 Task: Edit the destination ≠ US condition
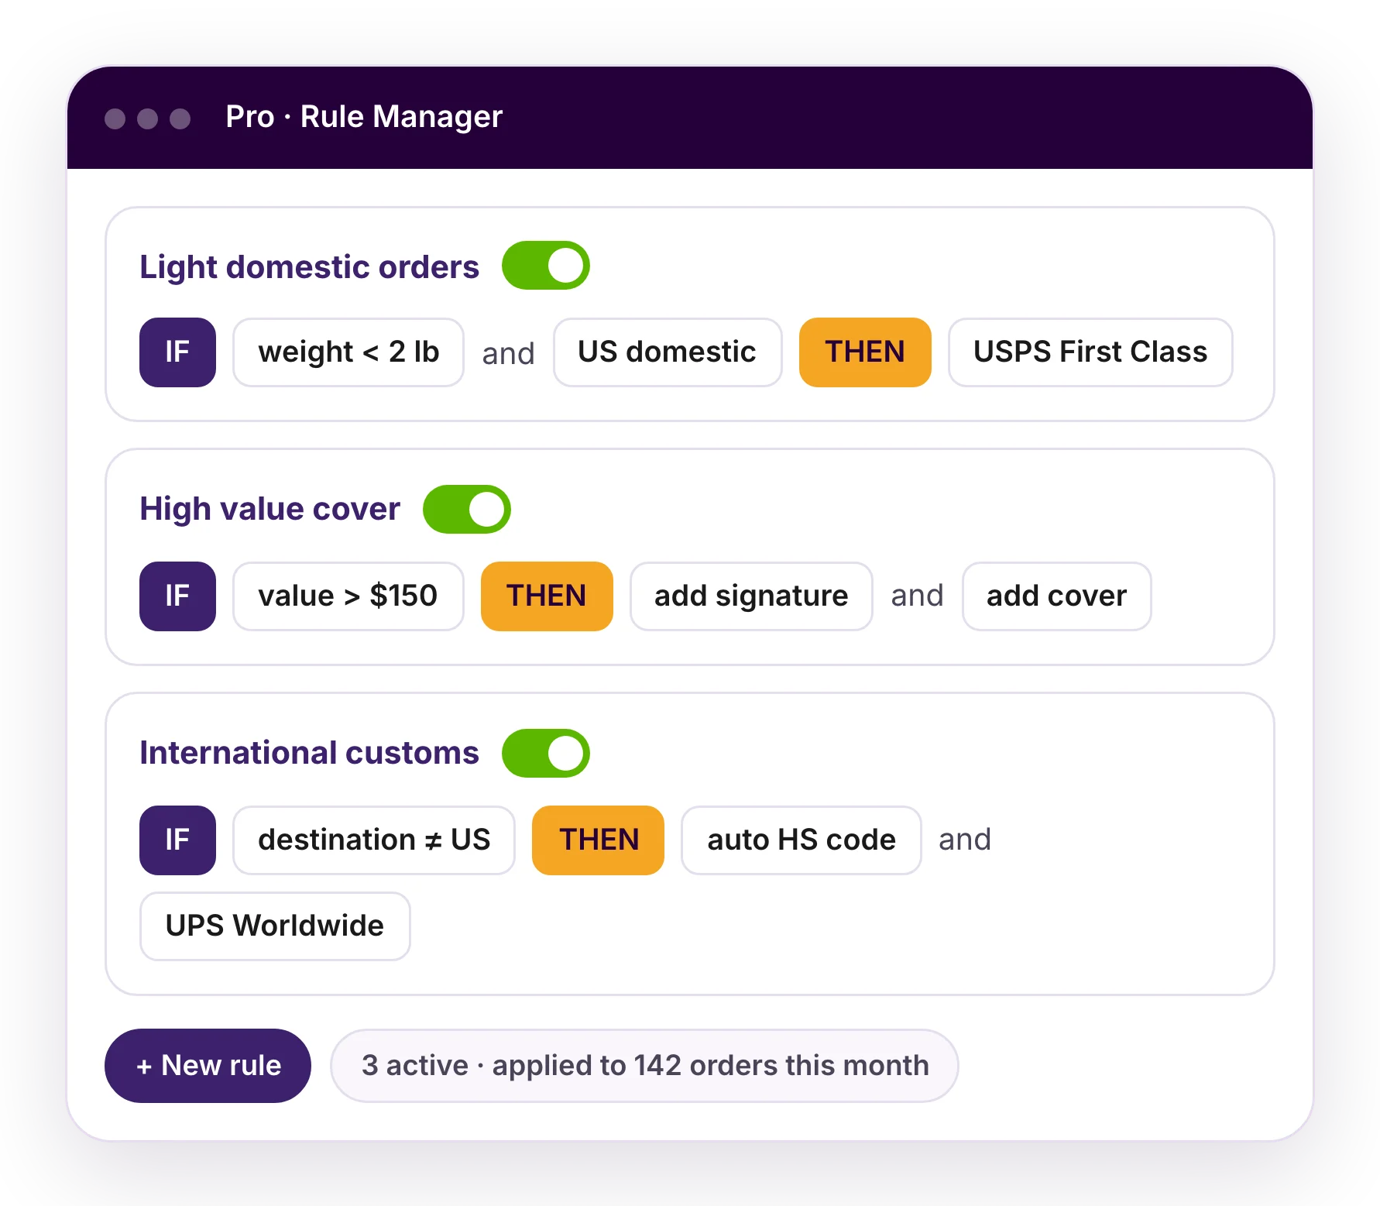pyautogui.click(x=374, y=840)
